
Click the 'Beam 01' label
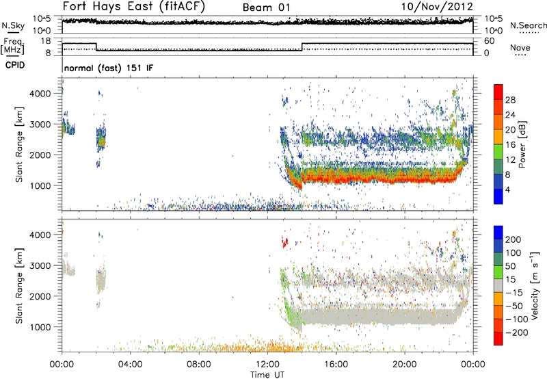[x=267, y=8]
